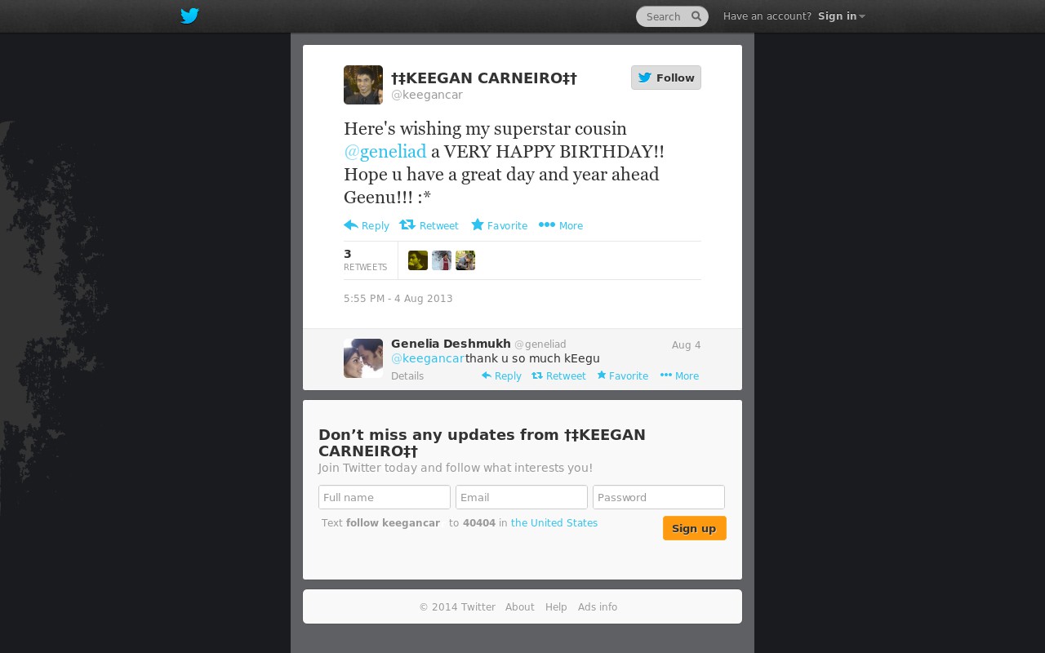The width and height of the screenshot is (1045, 653).
Task: Open the second retweeter's avatar
Action: coord(442,260)
